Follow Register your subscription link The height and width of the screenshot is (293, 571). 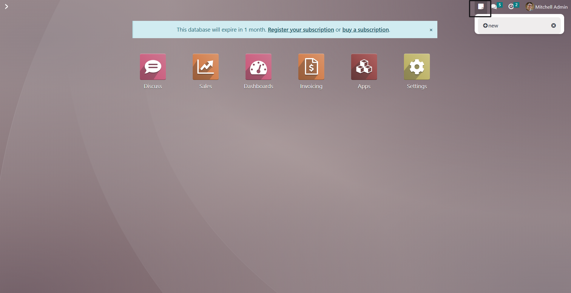[x=301, y=30]
